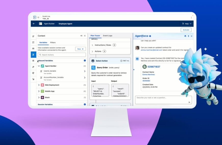This screenshot has height=145, width=222.
Task: Click the back arrow in the navy header
Action: click(34, 24)
